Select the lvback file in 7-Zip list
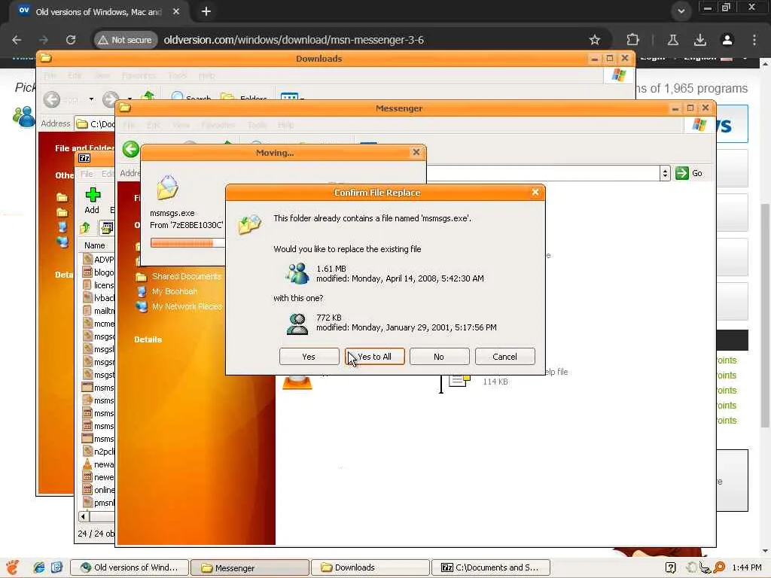This screenshot has width=771, height=578. pyautogui.click(x=99, y=298)
